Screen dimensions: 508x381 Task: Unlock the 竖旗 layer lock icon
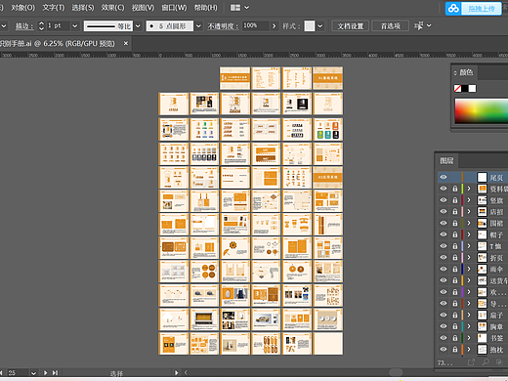pyautogui.click(x=455, y=200)
